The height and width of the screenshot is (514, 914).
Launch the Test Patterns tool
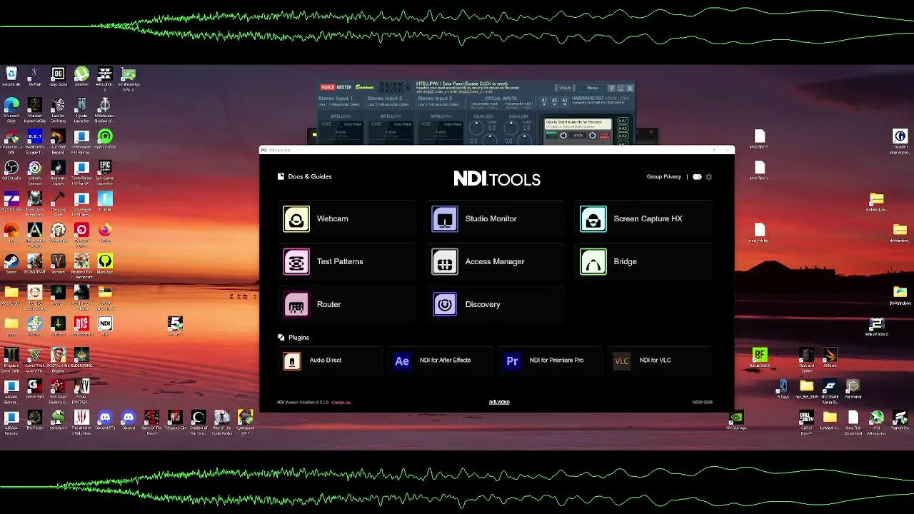click(x=347, y=261)
